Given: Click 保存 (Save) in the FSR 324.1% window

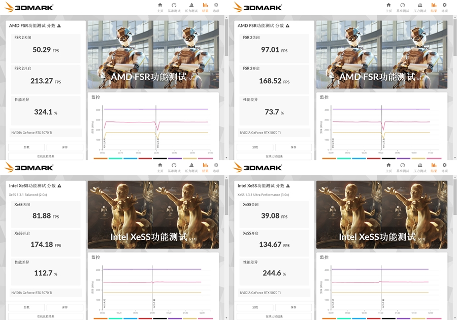Looking at the screenshot, I should tap(64, 147).
